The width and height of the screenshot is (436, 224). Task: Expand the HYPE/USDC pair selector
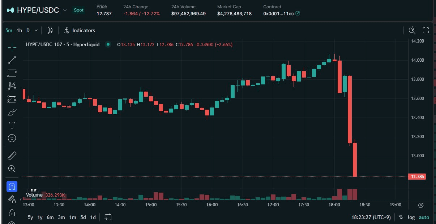65,10
